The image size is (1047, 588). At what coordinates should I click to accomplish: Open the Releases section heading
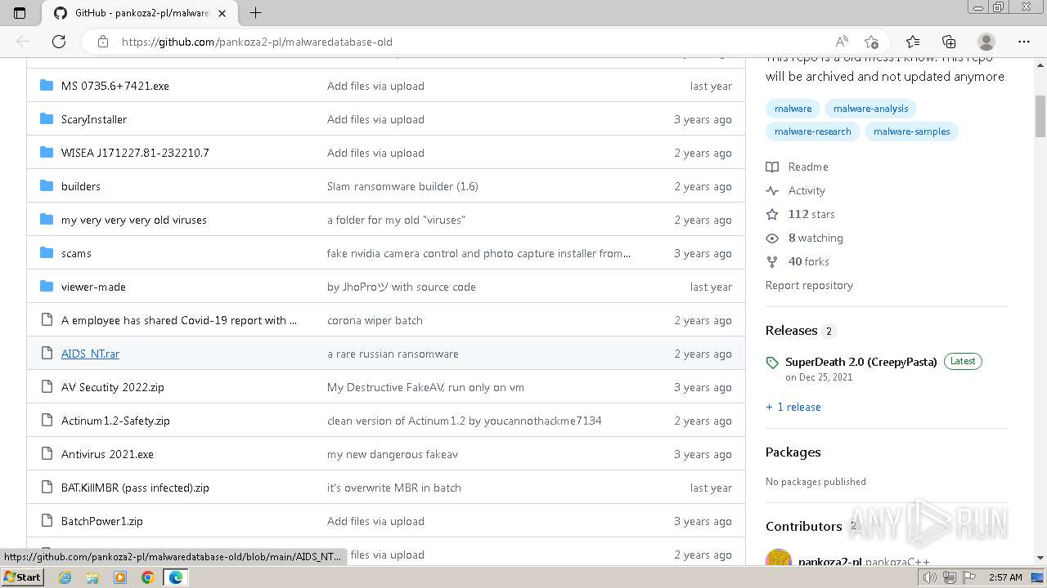pos(792,330)
